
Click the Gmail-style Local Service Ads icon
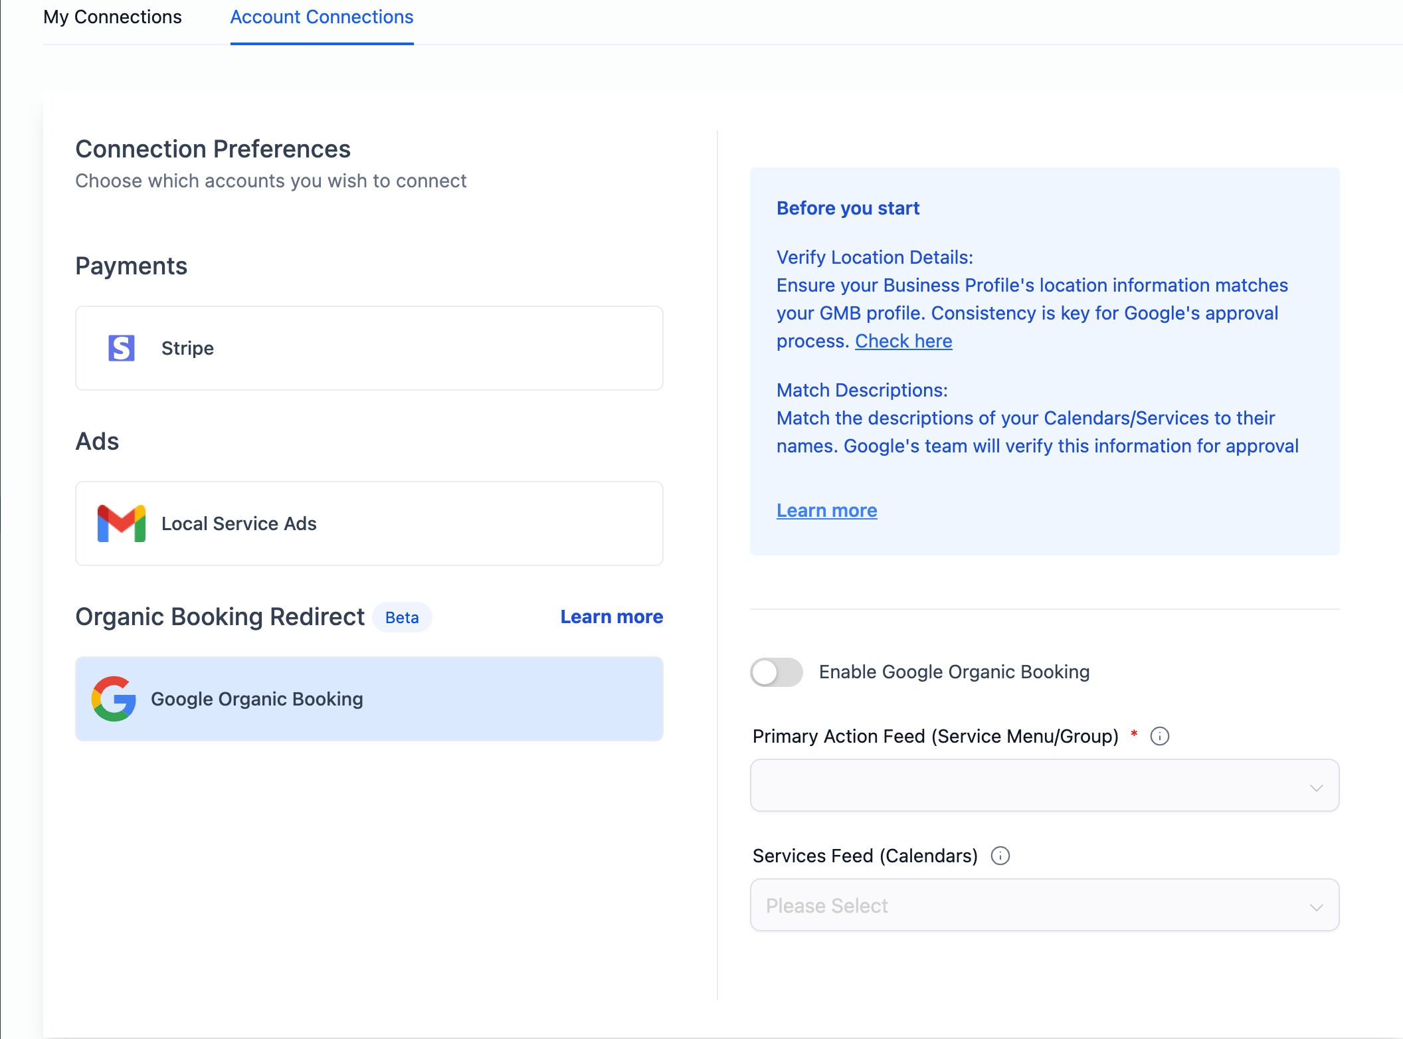tap(122, 523)
